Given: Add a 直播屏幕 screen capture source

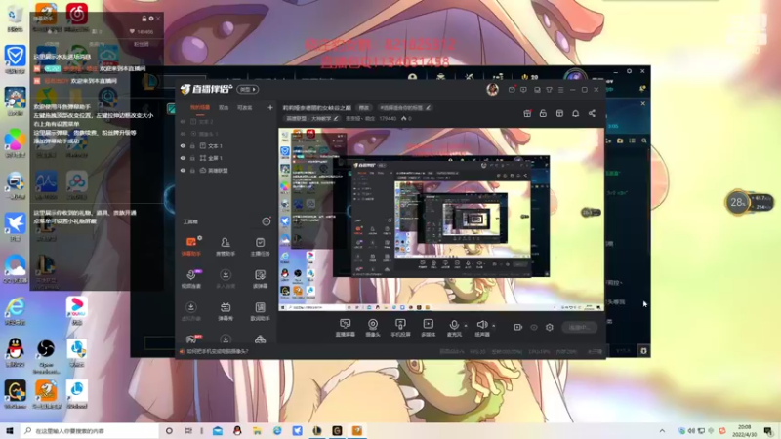Looking at the screenshot, I should [346, 328].
